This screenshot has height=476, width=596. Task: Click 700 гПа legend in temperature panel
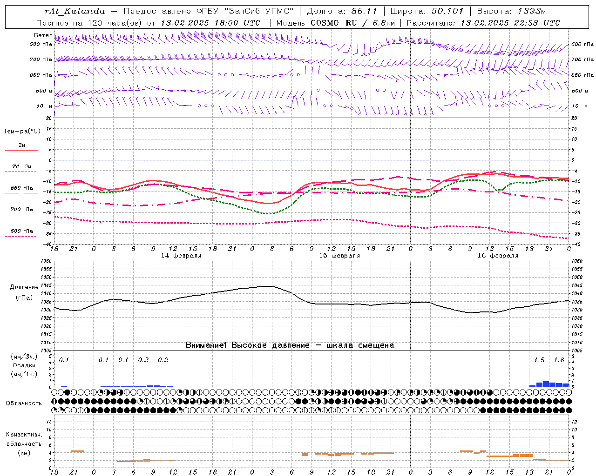click(21, 211)
